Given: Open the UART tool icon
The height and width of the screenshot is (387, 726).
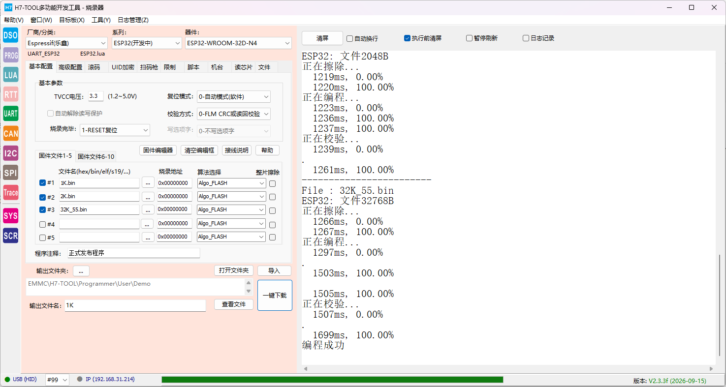Looking at the screenshot, I should click(11, 114).
